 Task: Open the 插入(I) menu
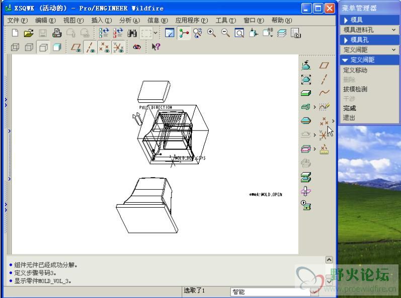pos(102,21)
